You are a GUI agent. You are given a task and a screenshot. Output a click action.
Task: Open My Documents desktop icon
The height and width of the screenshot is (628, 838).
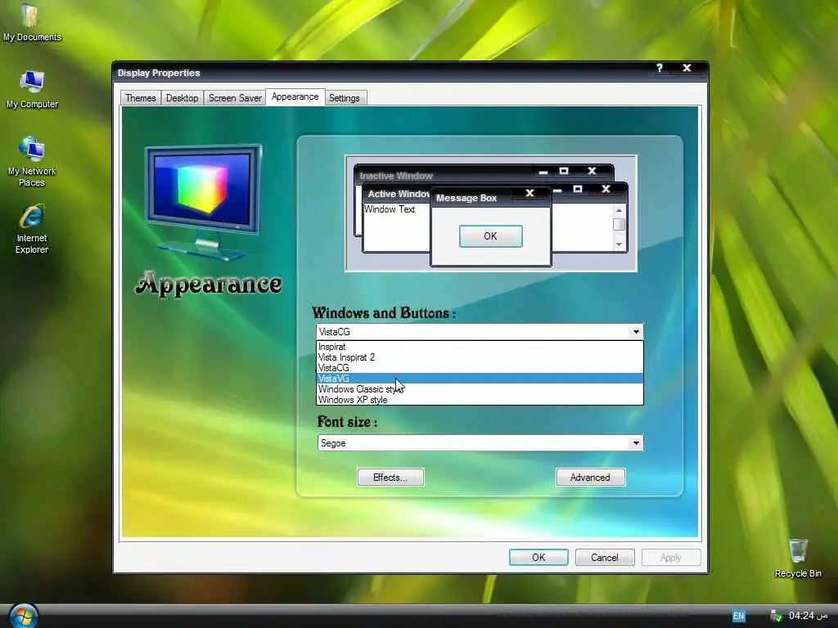31,22
